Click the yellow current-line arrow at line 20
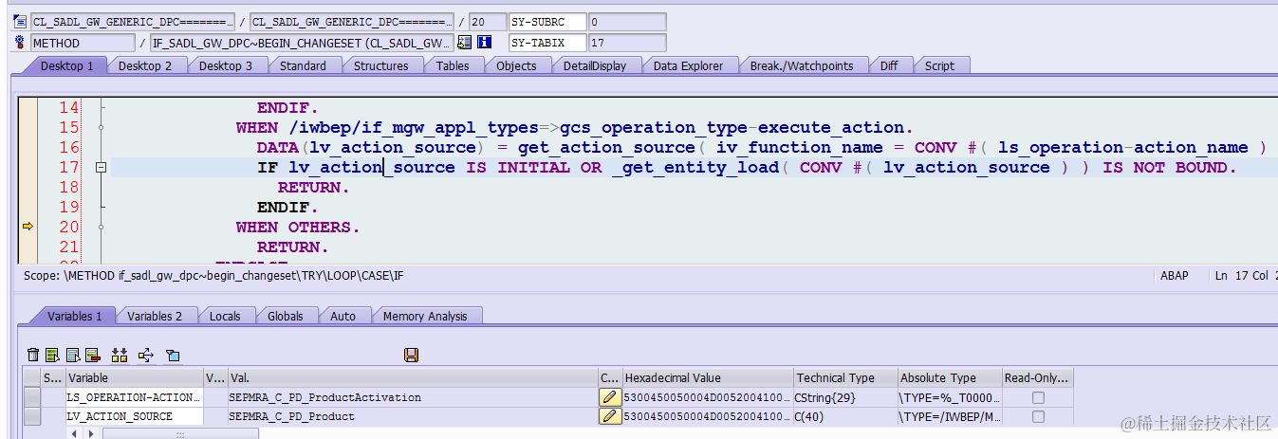Screen dimensions: 1278x439 click(x=28, y=227)
